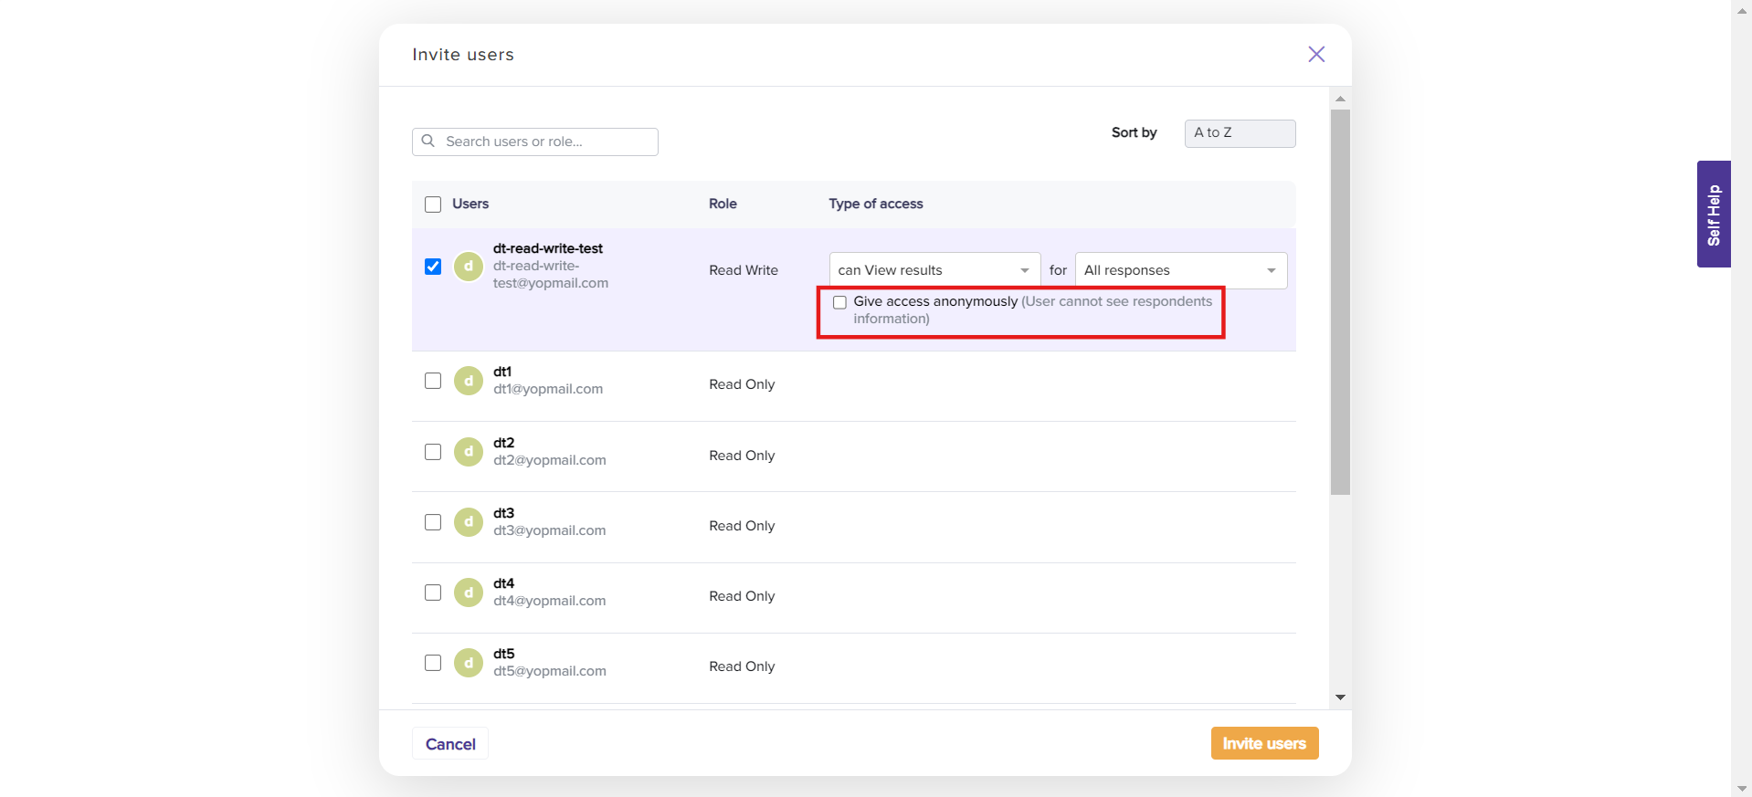Open the Sort by A to Z dropdown
Screen dimensions: 1752x797
pyautogui.click(x=1239, y=133)
